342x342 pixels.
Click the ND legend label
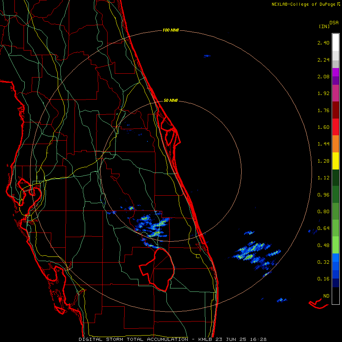pyautogui.click(x=326, y=296)
